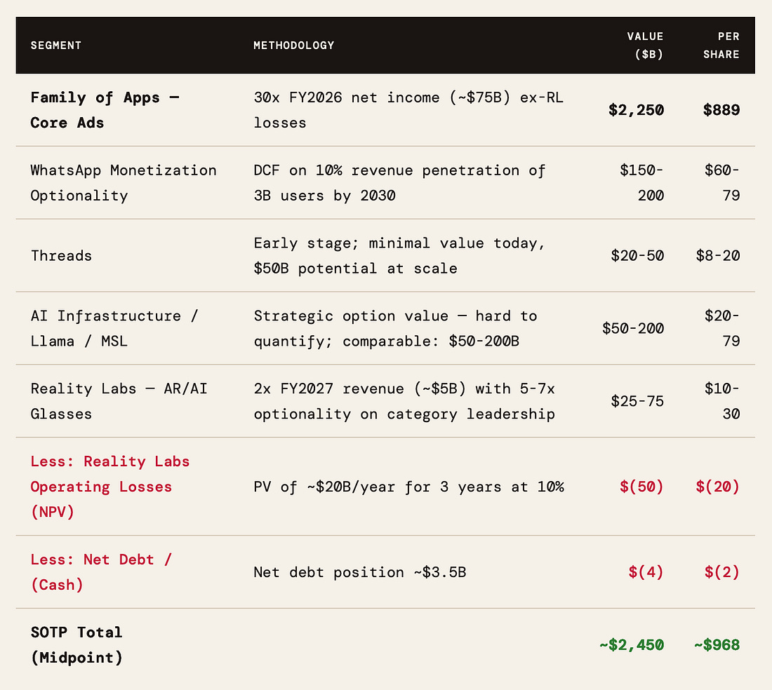The height and width of the screenshot is (690, 772).
Task: Click 'PV of ~$20B/year for 3 years' text
Action: (x=377, y=487)
